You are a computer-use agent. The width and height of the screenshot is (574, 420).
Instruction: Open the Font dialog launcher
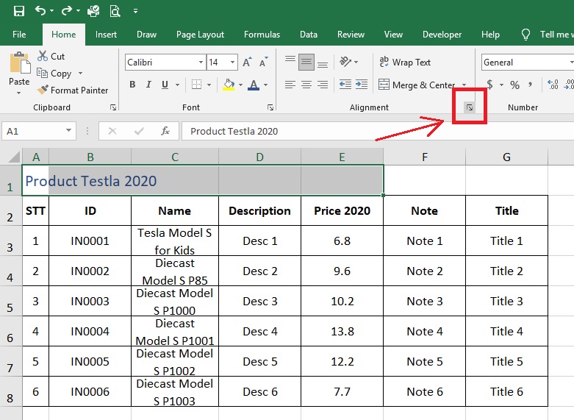click(270, 107)
